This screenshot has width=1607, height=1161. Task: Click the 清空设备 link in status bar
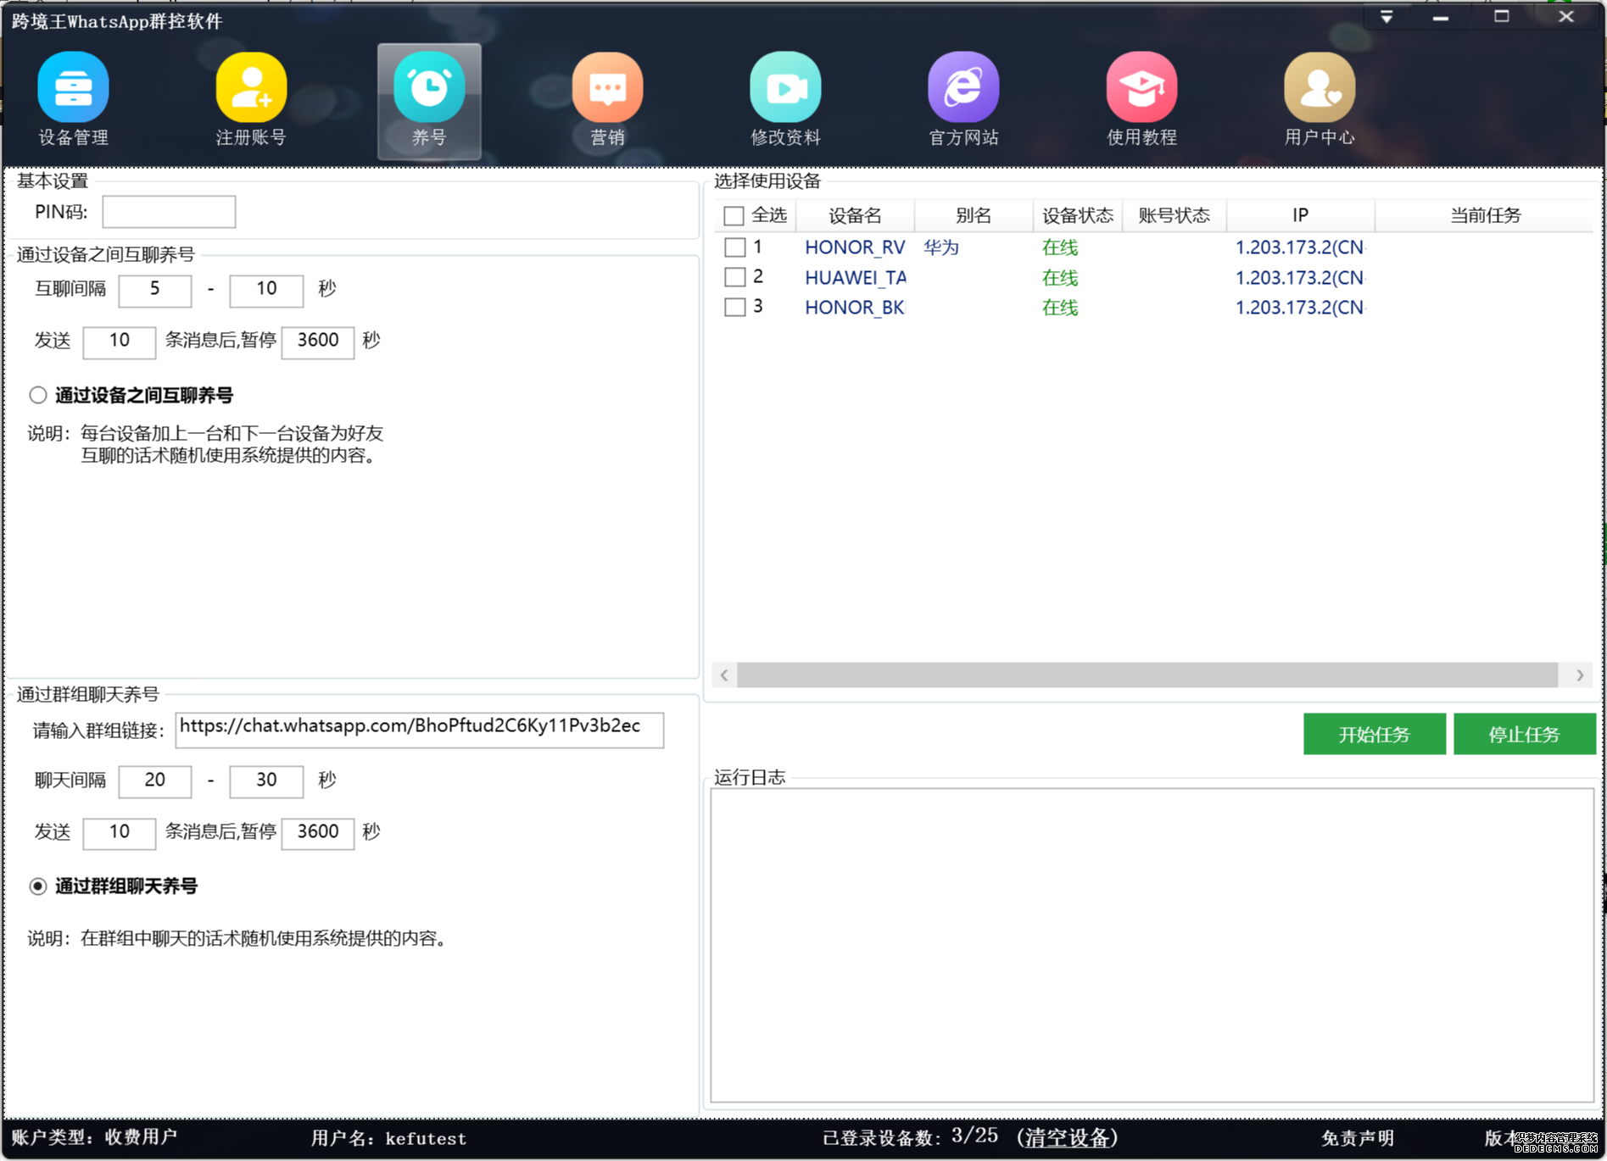click(1067, 1137)
